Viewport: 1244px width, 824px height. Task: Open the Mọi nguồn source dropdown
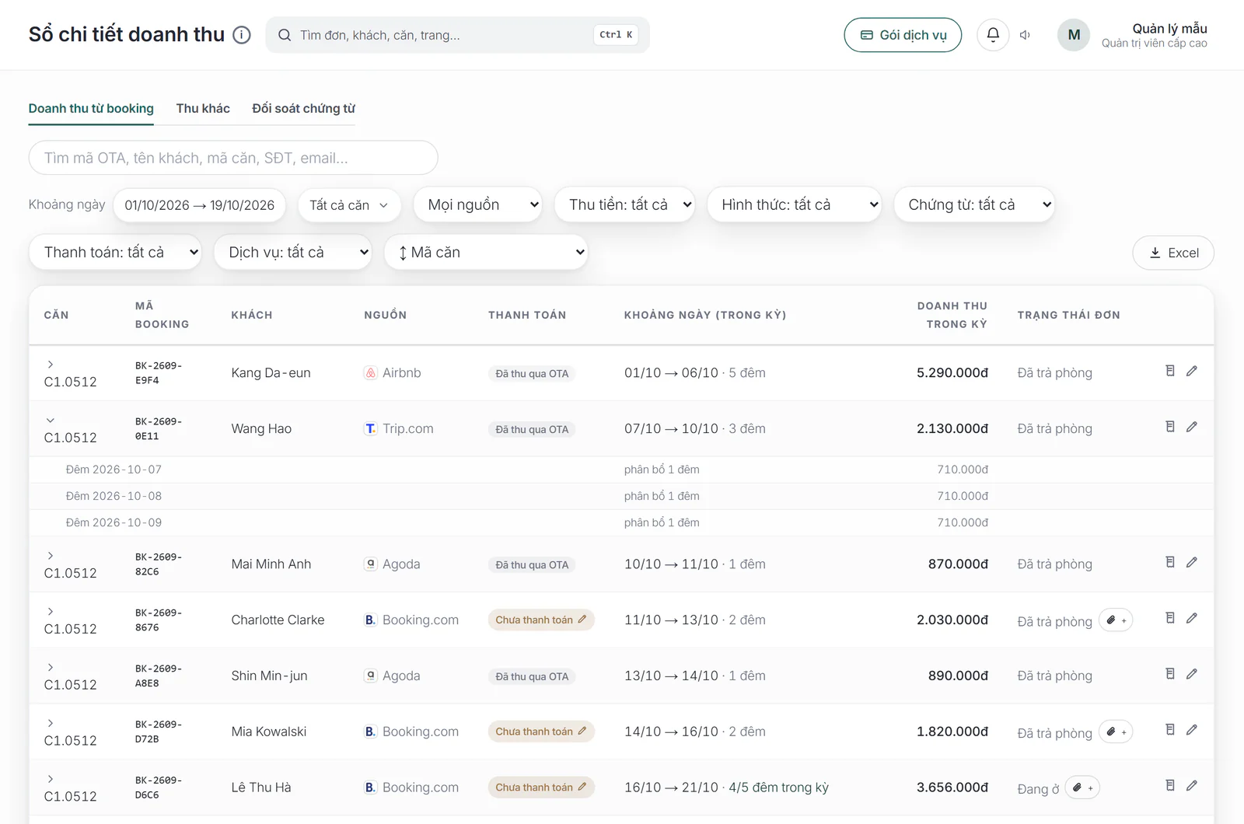(477, 205)
